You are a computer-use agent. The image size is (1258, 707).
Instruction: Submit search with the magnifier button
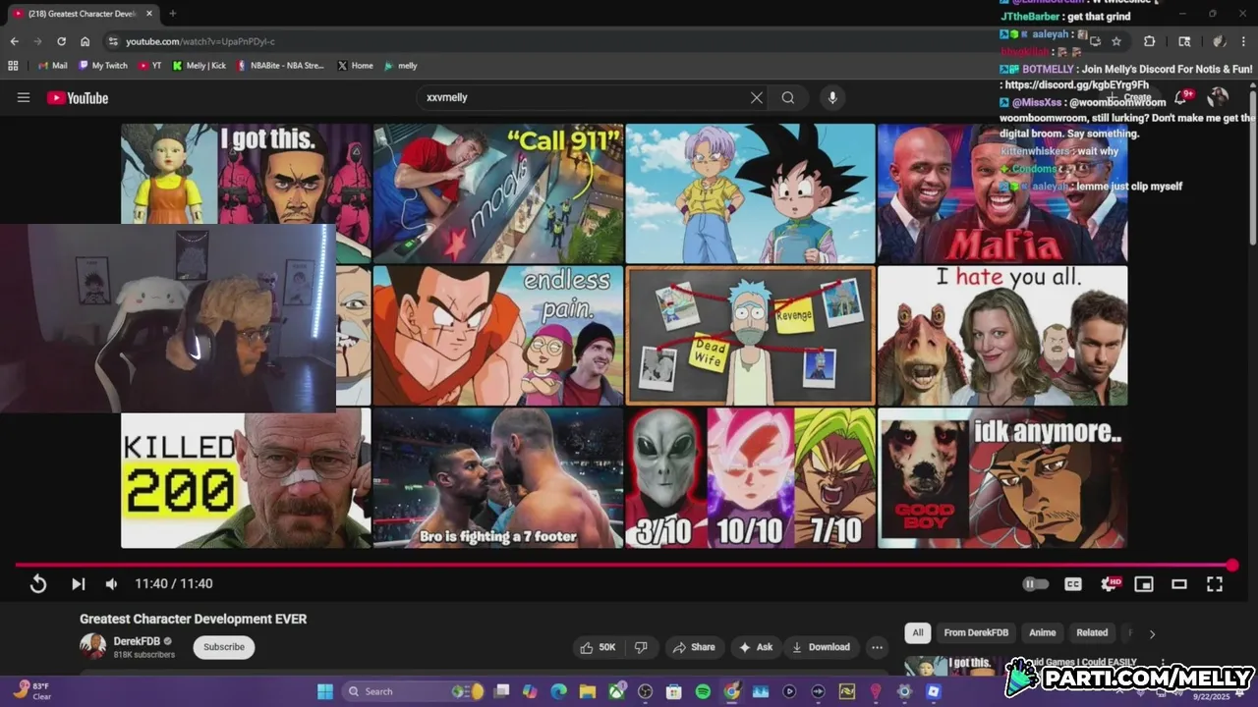788,97
